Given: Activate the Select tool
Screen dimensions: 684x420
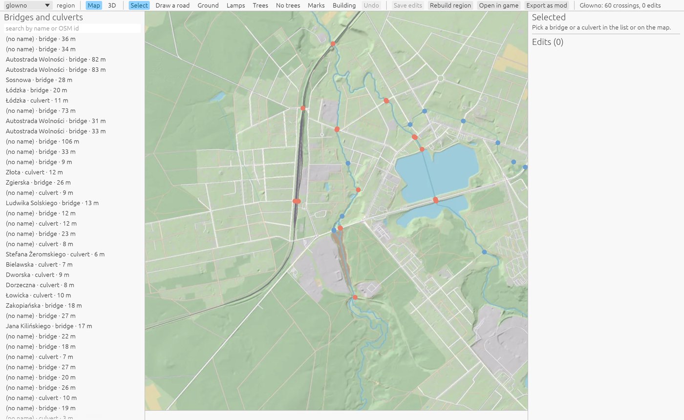Looking at the screenshot, I should coord(139,5).
